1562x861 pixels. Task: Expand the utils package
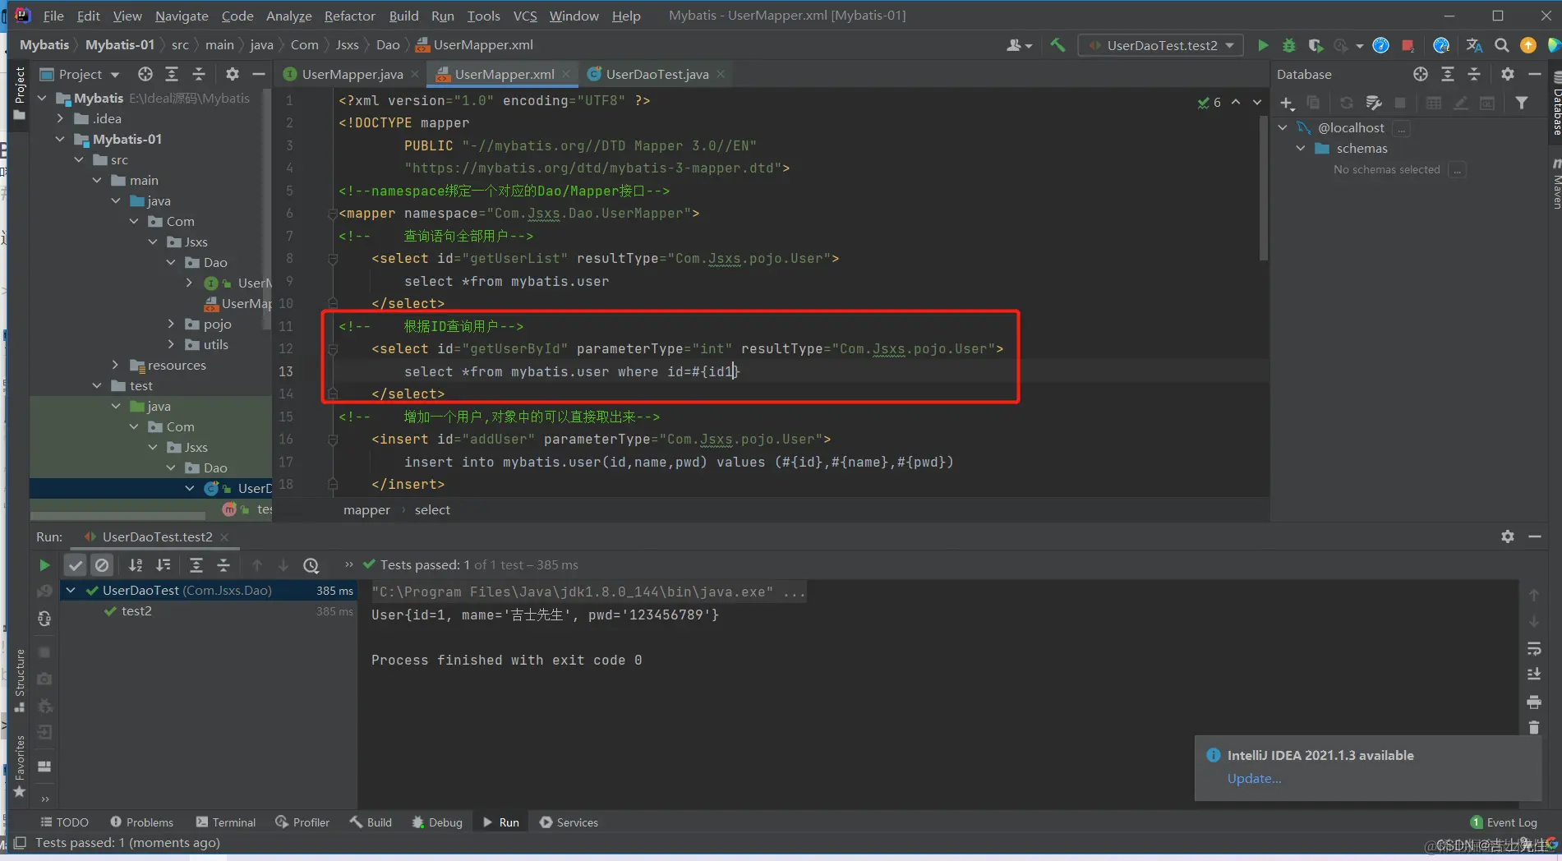coord(171,344)
